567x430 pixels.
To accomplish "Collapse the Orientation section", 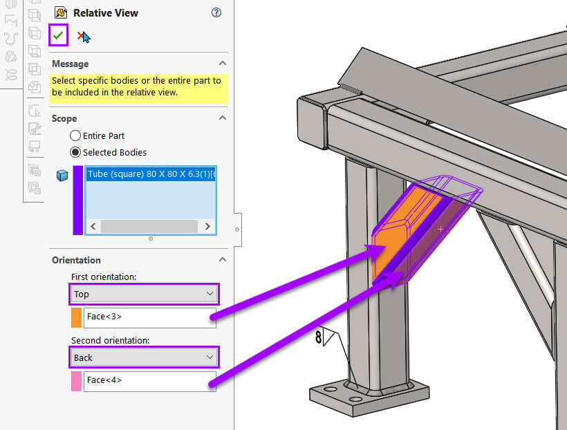I will pos(223,259).
